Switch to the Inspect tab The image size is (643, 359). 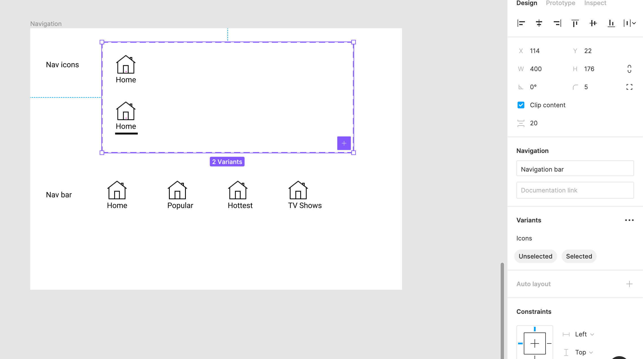point(595,4)
